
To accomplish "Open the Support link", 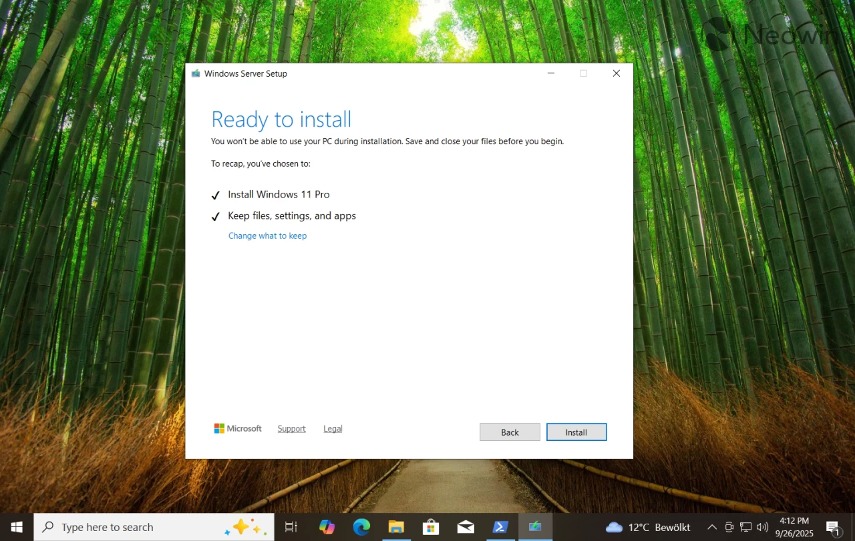I will (291, 428).
